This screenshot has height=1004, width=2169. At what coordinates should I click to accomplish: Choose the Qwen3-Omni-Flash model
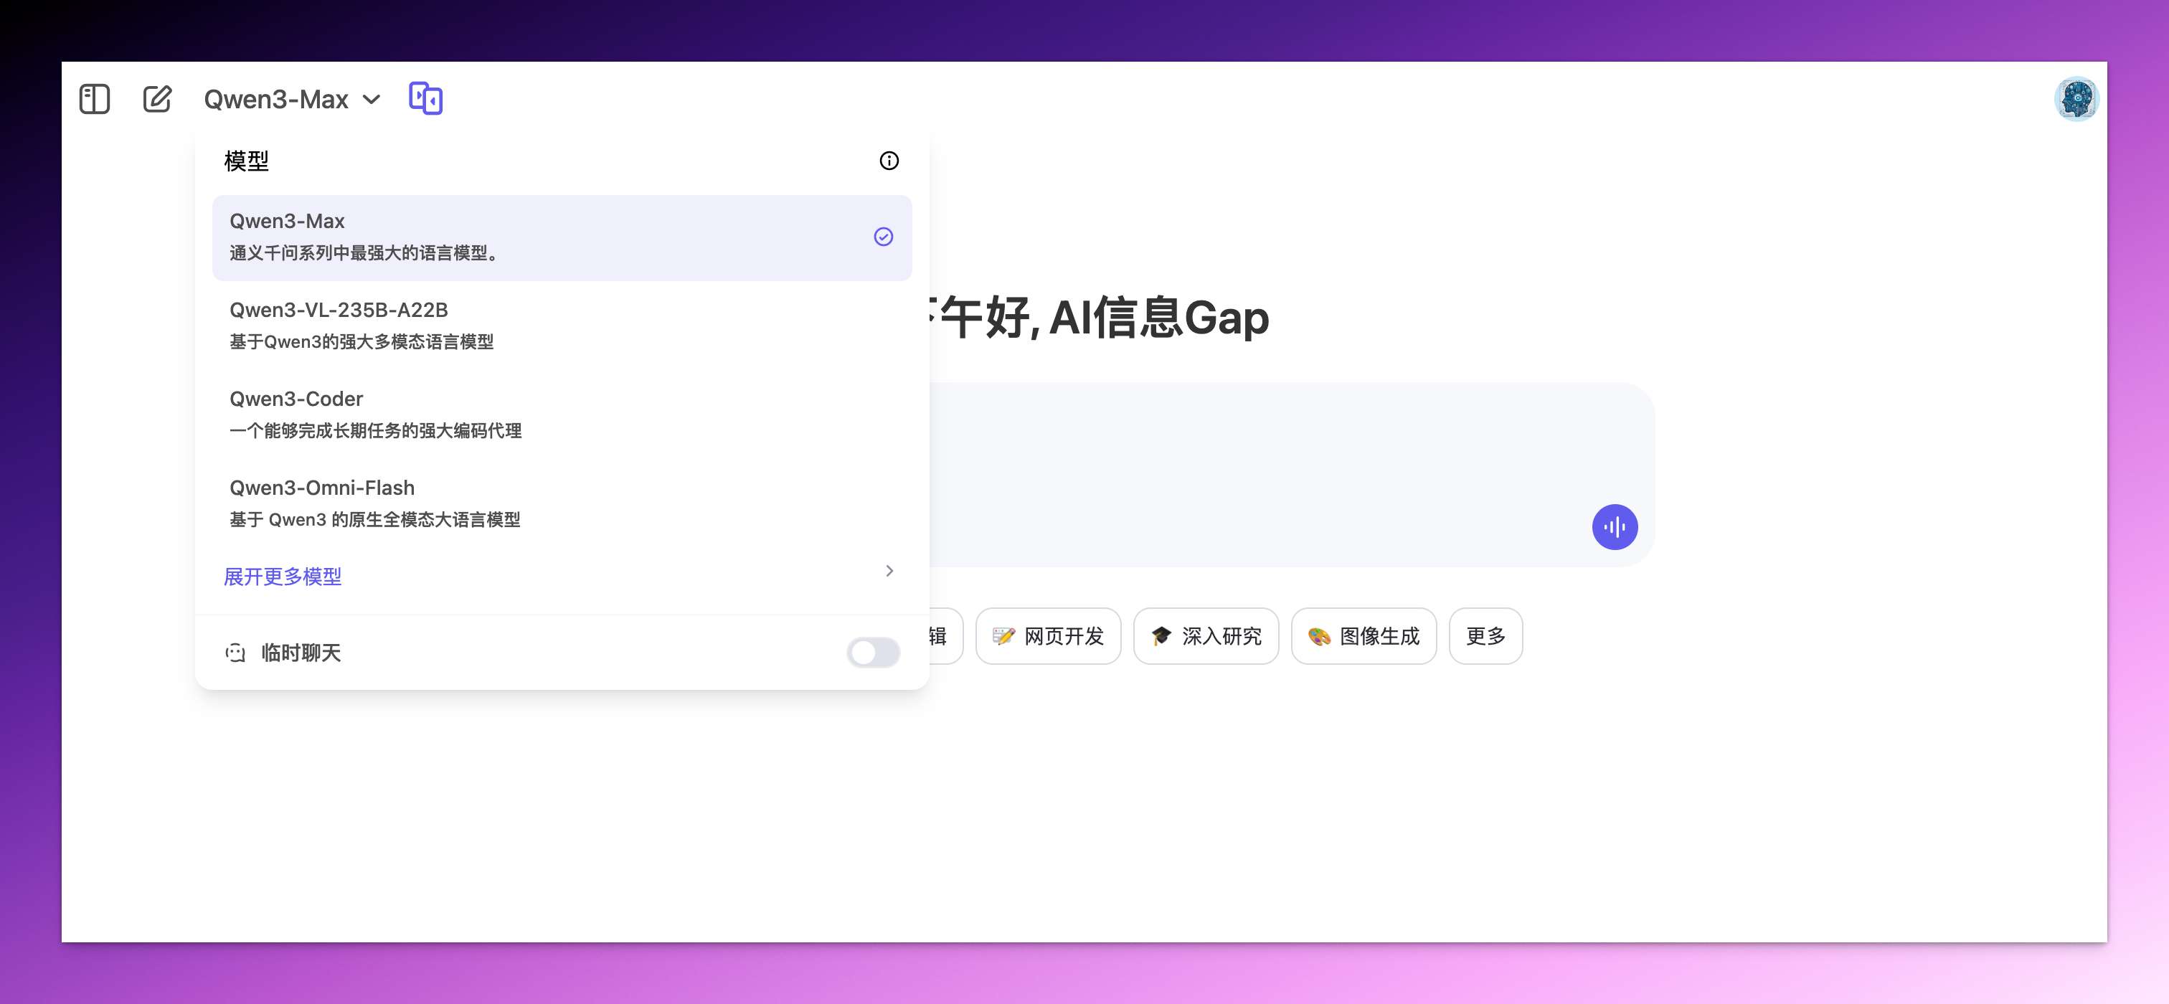pyautogui.click(x=562, y=503)
